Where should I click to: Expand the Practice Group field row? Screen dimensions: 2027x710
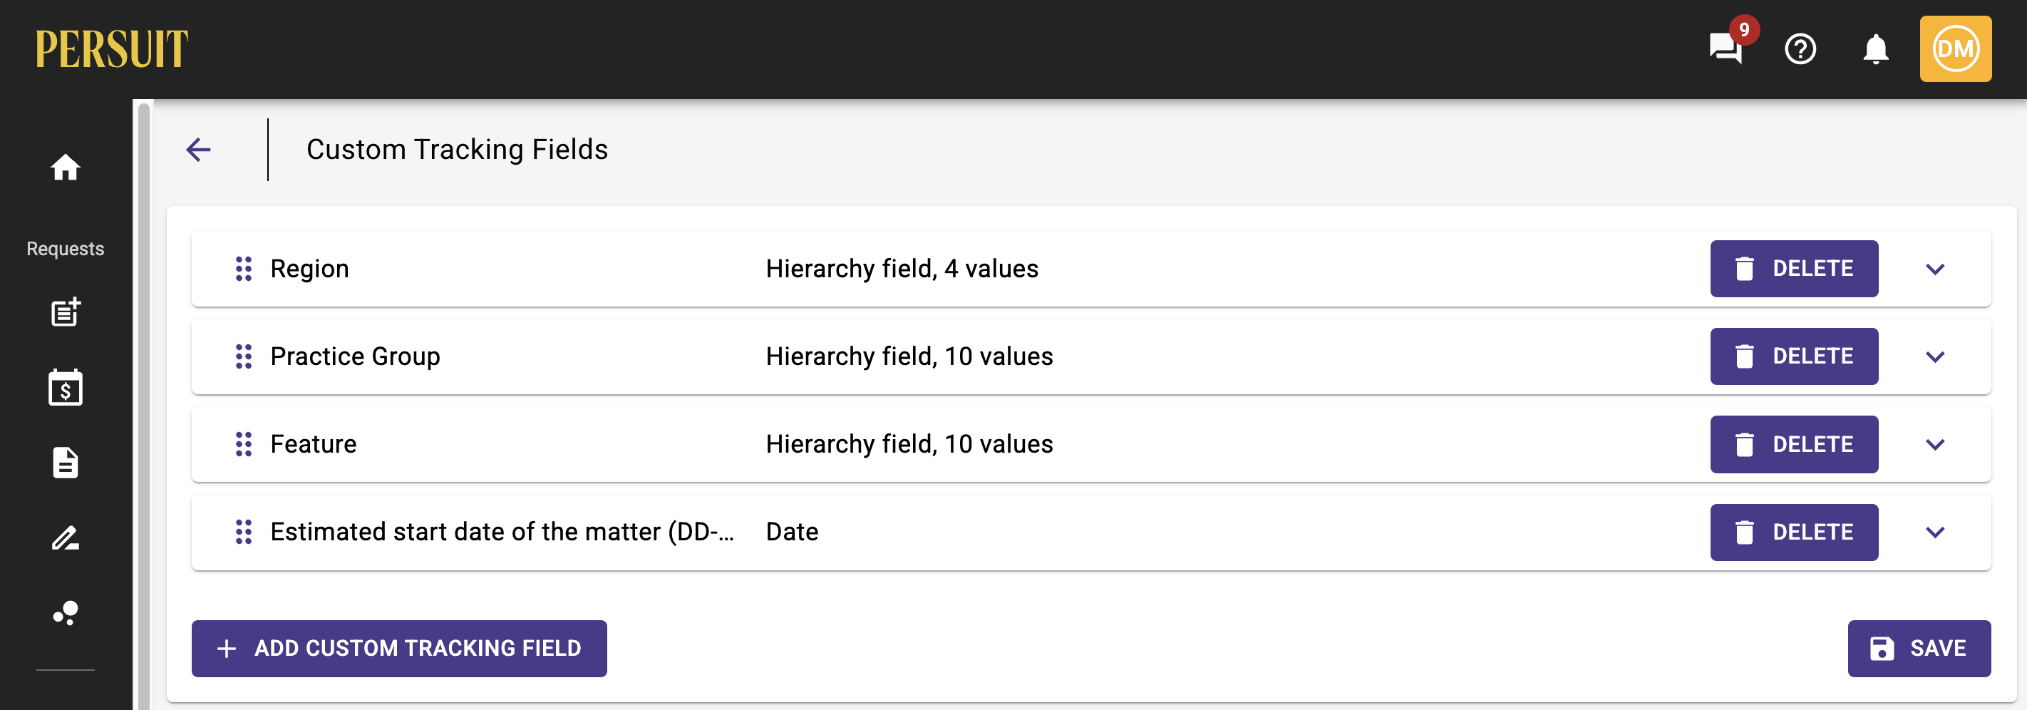tap(1935, 356)
